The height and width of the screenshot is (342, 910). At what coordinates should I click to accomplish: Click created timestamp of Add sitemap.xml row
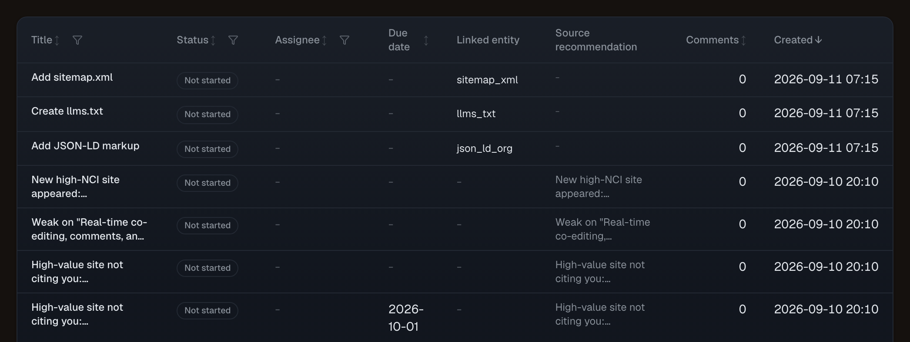click(x=826, y=79)
